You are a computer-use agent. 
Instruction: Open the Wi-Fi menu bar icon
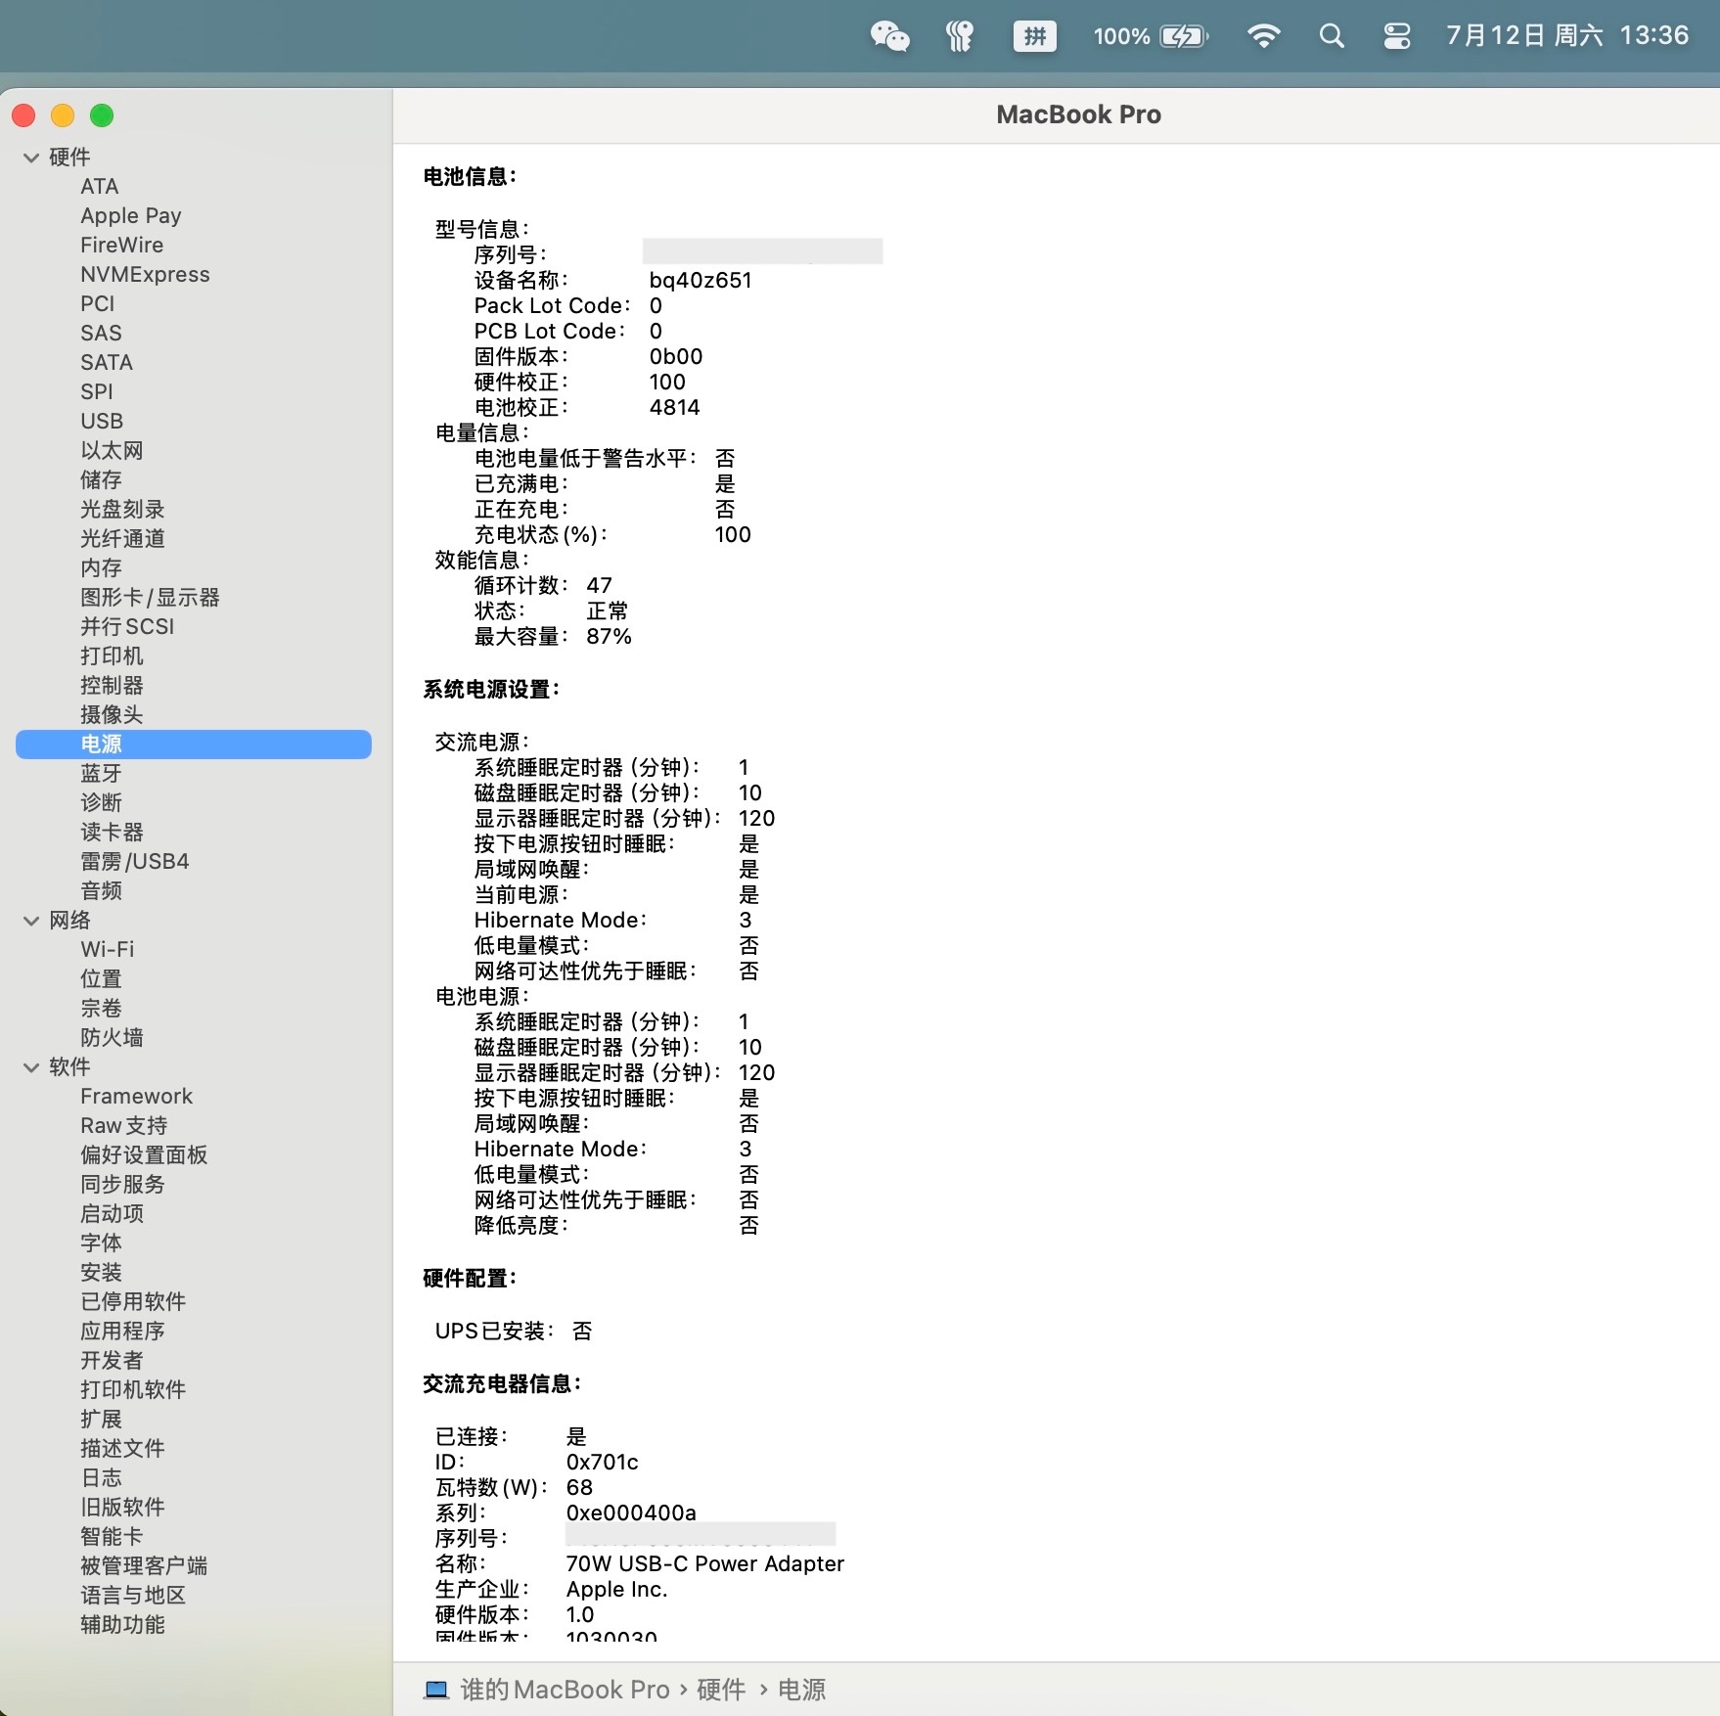tap(1263, 36)
